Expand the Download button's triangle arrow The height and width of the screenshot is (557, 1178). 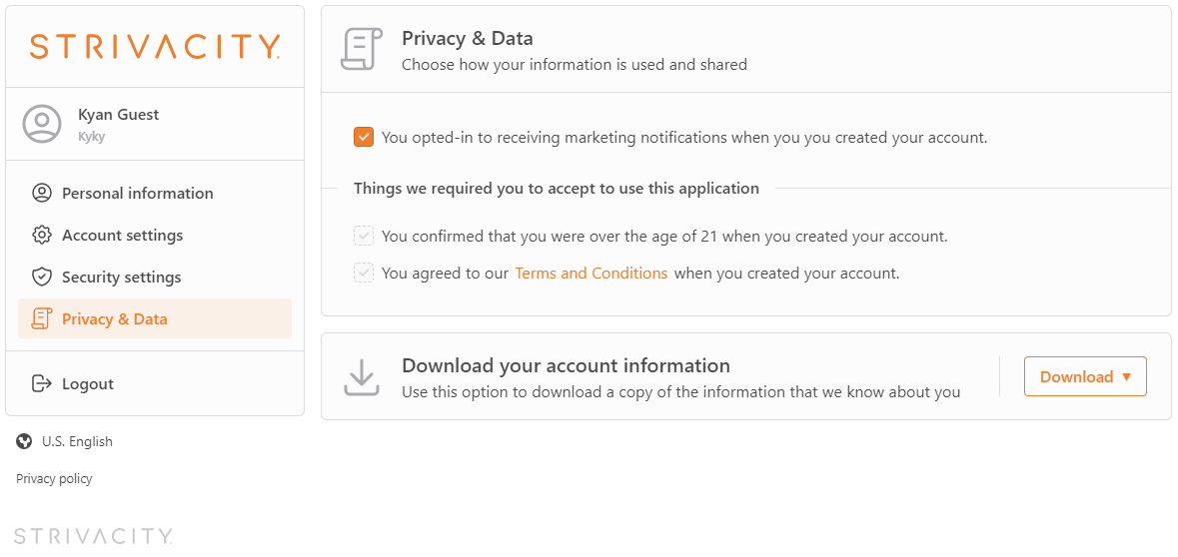pos(1126,377)
